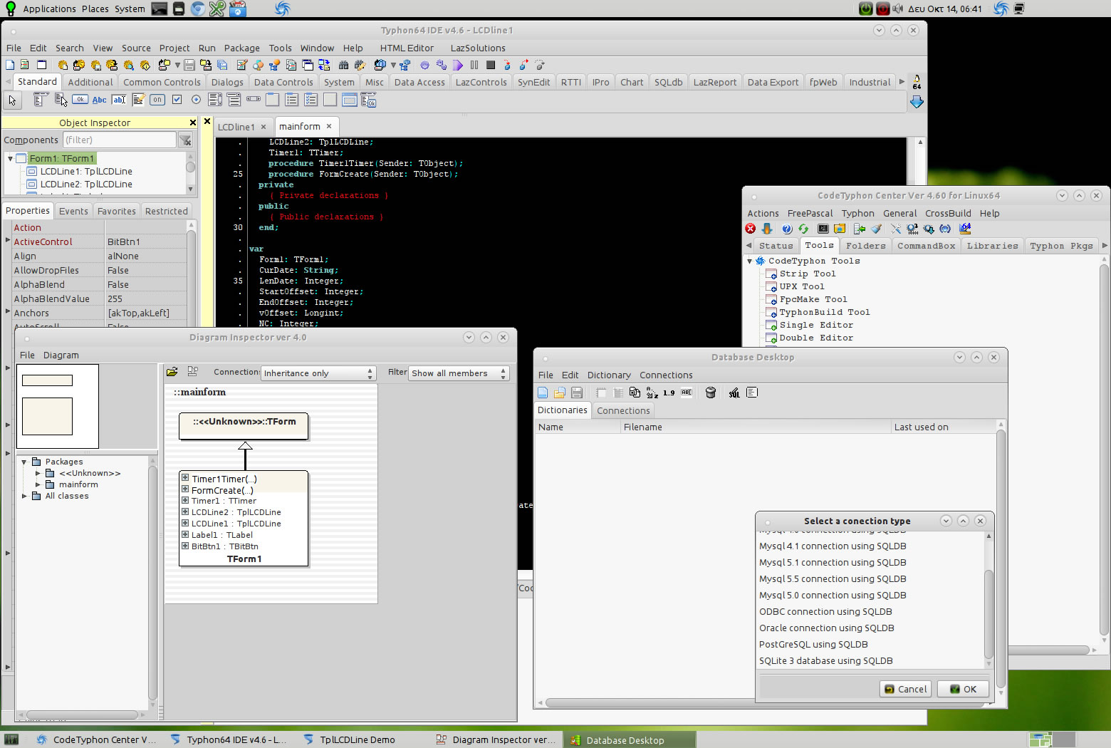Expand the mainform package node

click(x=38, y=484)
